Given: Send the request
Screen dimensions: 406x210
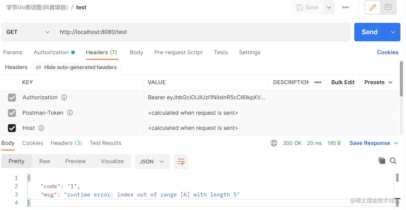Looking at the screenshot, I should 370,32.
